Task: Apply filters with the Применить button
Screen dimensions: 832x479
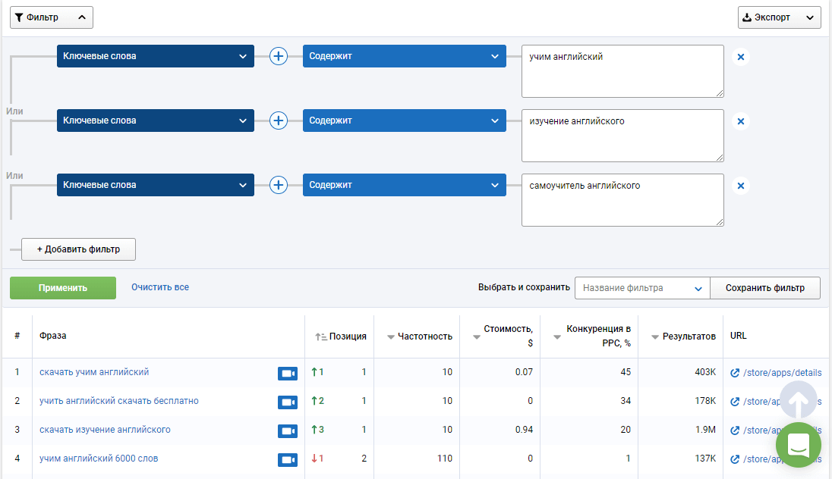Action: point(62,288)
